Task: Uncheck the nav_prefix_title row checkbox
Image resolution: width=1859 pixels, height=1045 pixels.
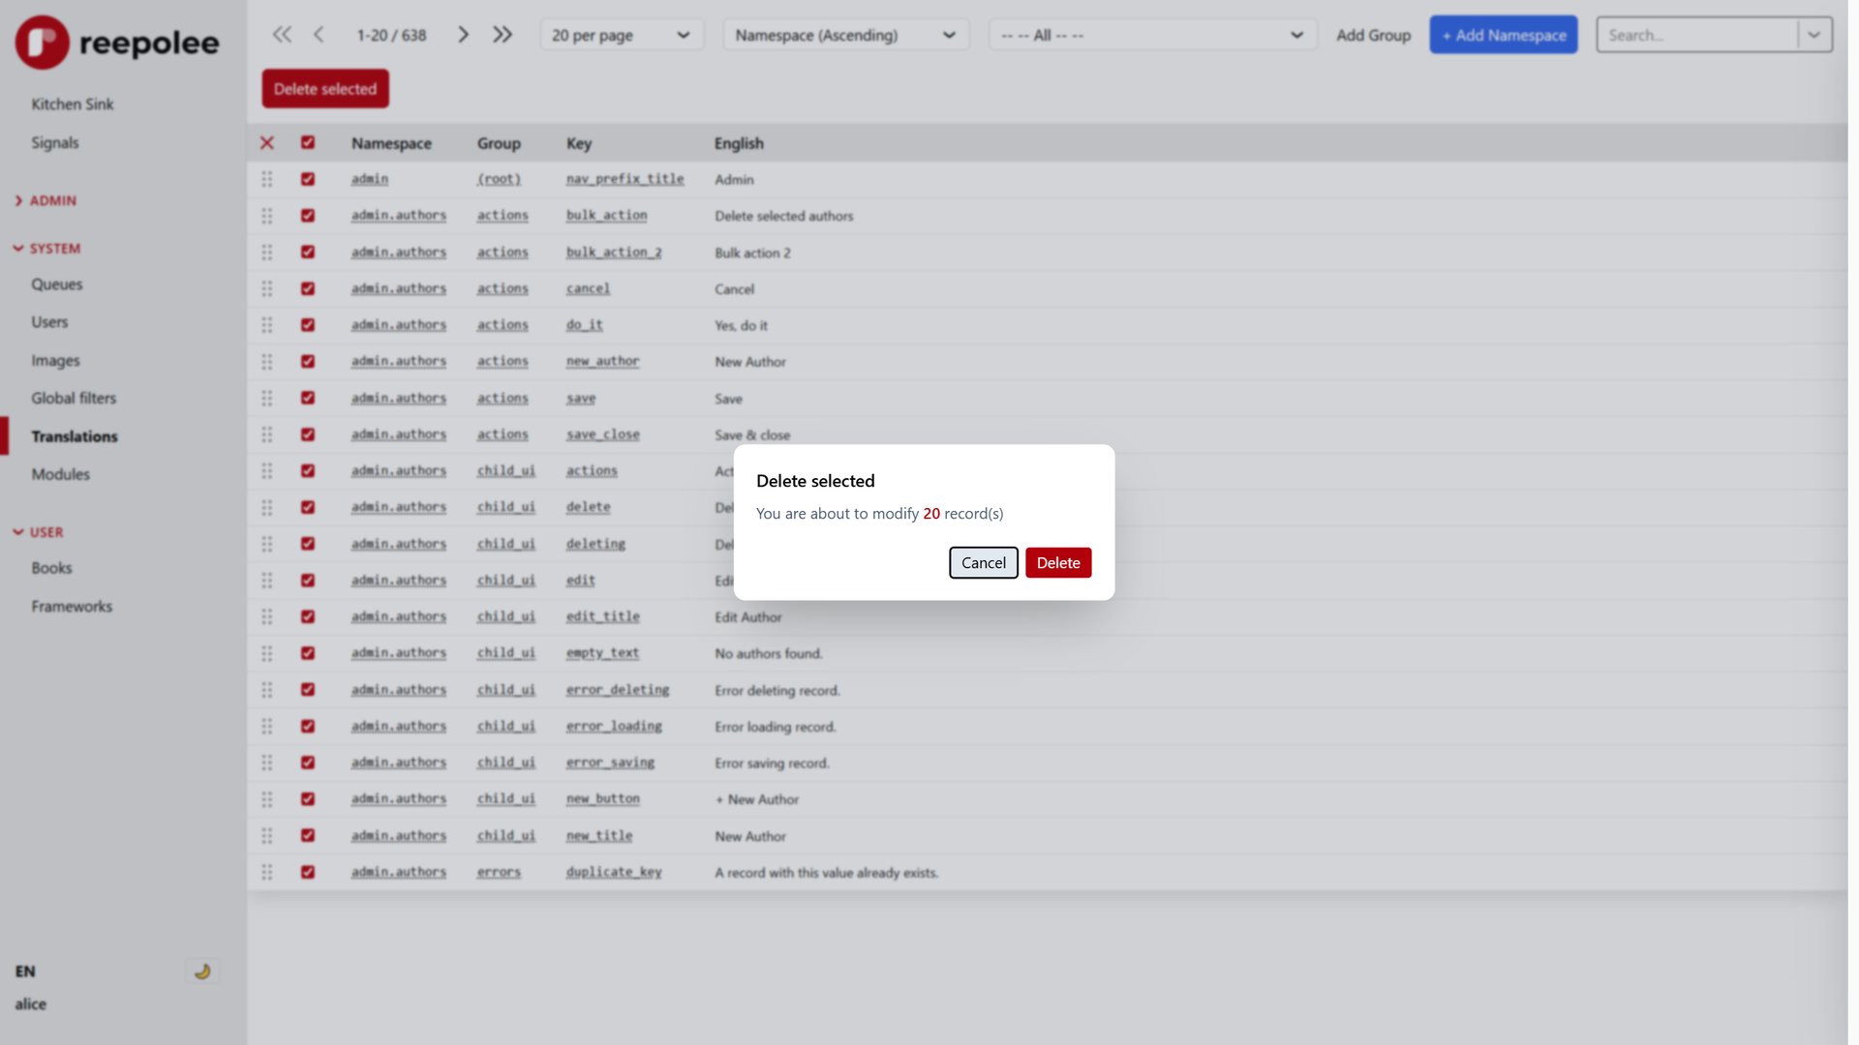Action: tap(308, 179)
